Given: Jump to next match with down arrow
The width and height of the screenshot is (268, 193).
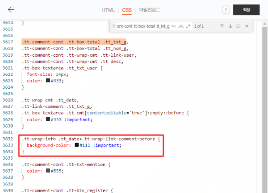Looking at the screenshot, I should click(x=230, y=26).
